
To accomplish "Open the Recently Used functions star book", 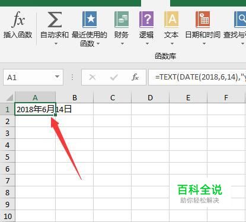I will click(90, 20).
